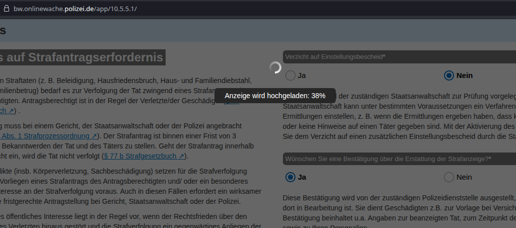Viewport: 516px width, 228px height.
Task: Click the 'Nein' label under Bestätigung question
Action: [x=464, y=177]
